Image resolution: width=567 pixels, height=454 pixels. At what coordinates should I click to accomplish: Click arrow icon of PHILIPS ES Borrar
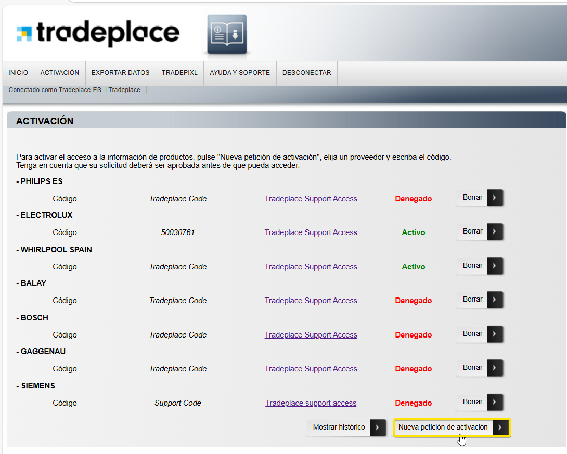(x=495, y=198)
